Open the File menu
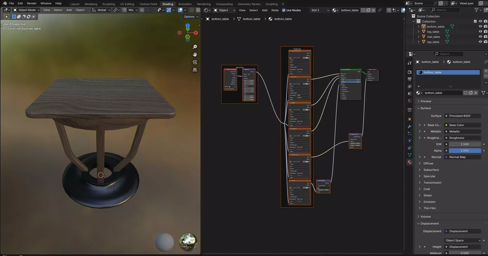 (x=11, y=3)
